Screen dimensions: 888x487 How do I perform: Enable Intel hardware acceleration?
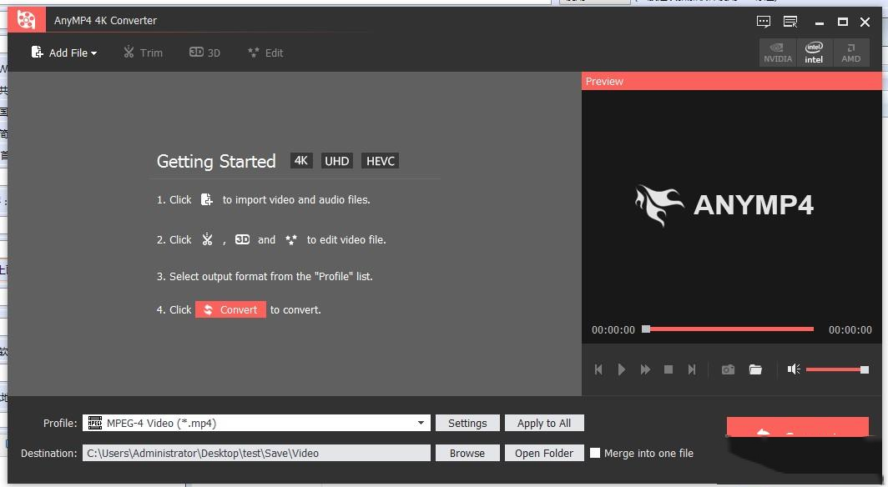pyautogui.click(x=814, y=53)
